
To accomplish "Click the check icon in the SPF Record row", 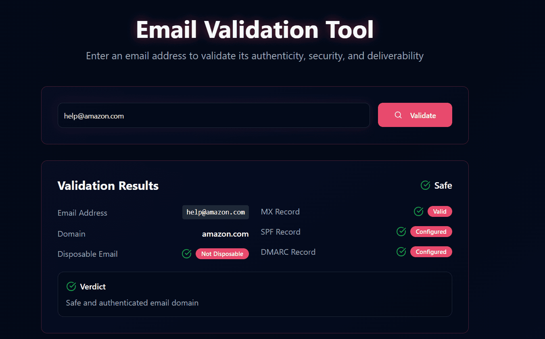I will point(401,232).
